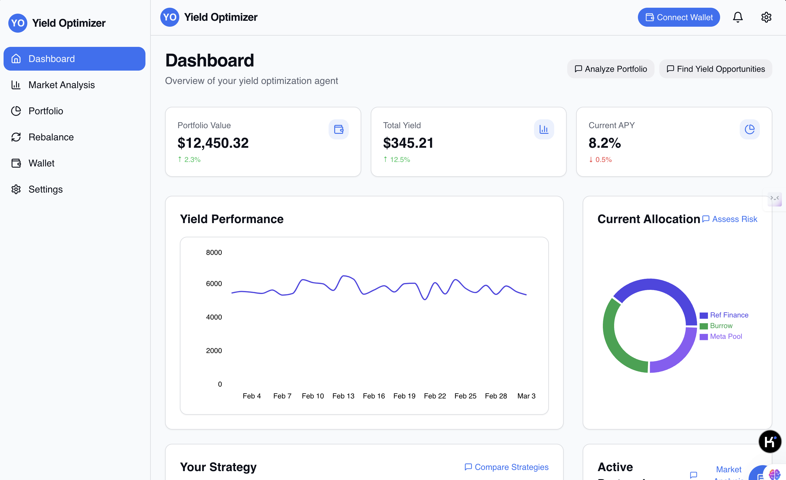786x480 pixels.
Task: Click the brain assistant icon at the bottom corner
Action: click(774, 474)
